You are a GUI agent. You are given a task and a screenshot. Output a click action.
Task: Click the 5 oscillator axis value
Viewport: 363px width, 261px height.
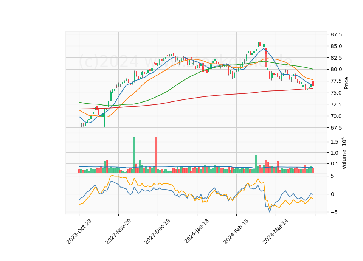click(332, 176)
